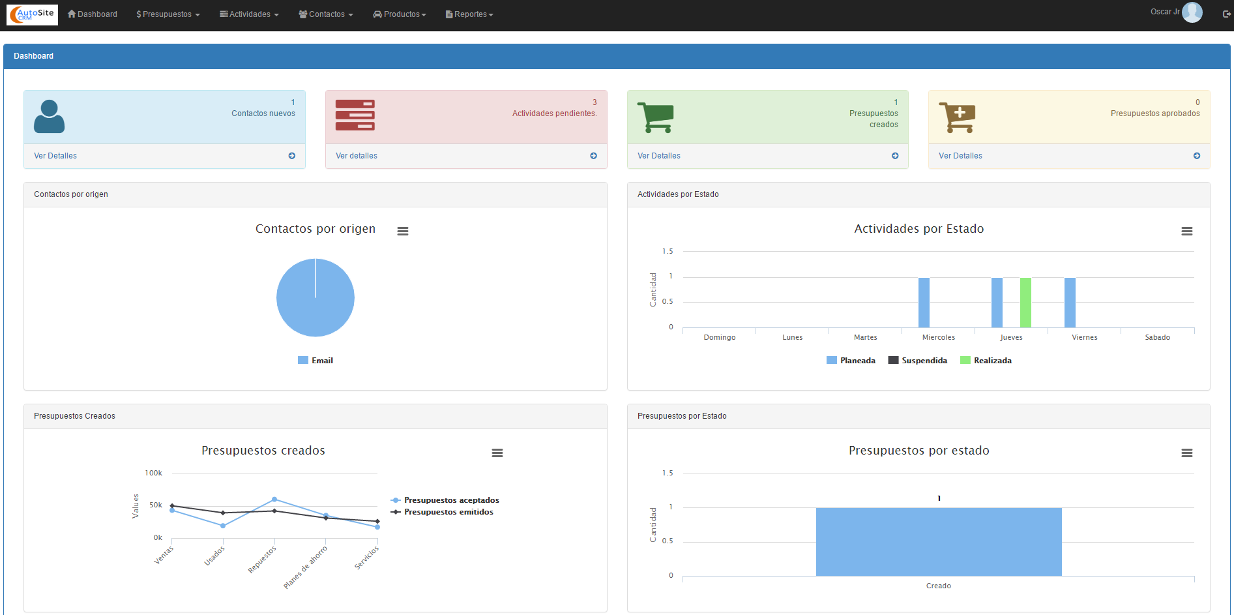Click arrow icon in Actividades pendientes footer
This screenshot has width=1234, height=615.
coord(594,156)
